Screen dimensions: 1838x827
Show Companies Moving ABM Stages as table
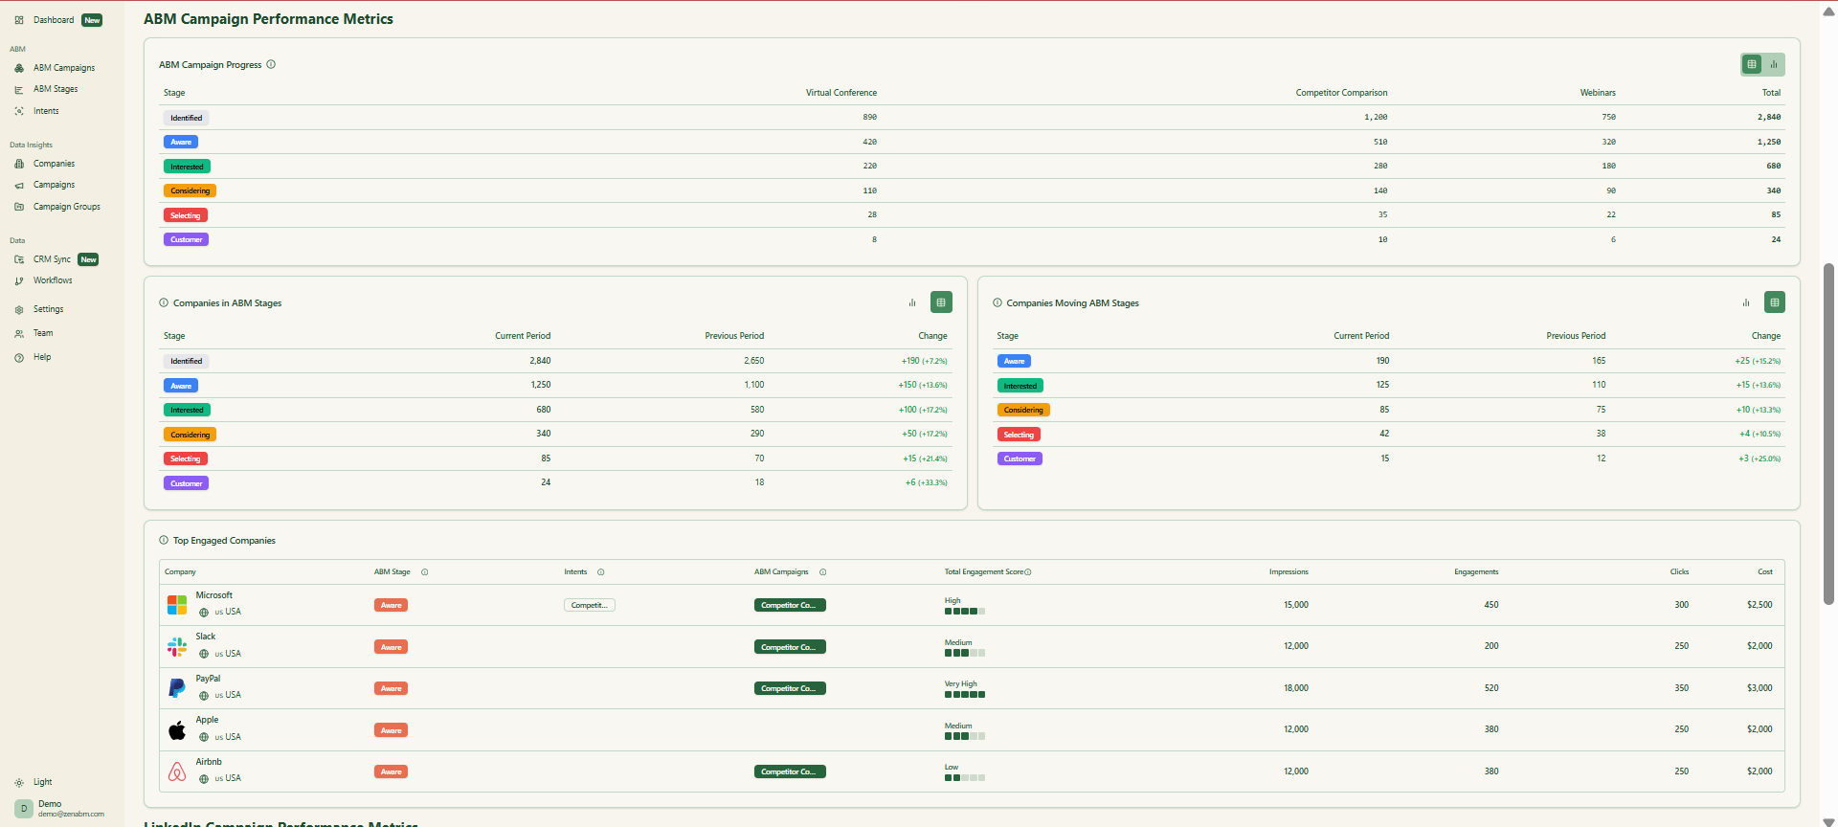[1775, 302]
